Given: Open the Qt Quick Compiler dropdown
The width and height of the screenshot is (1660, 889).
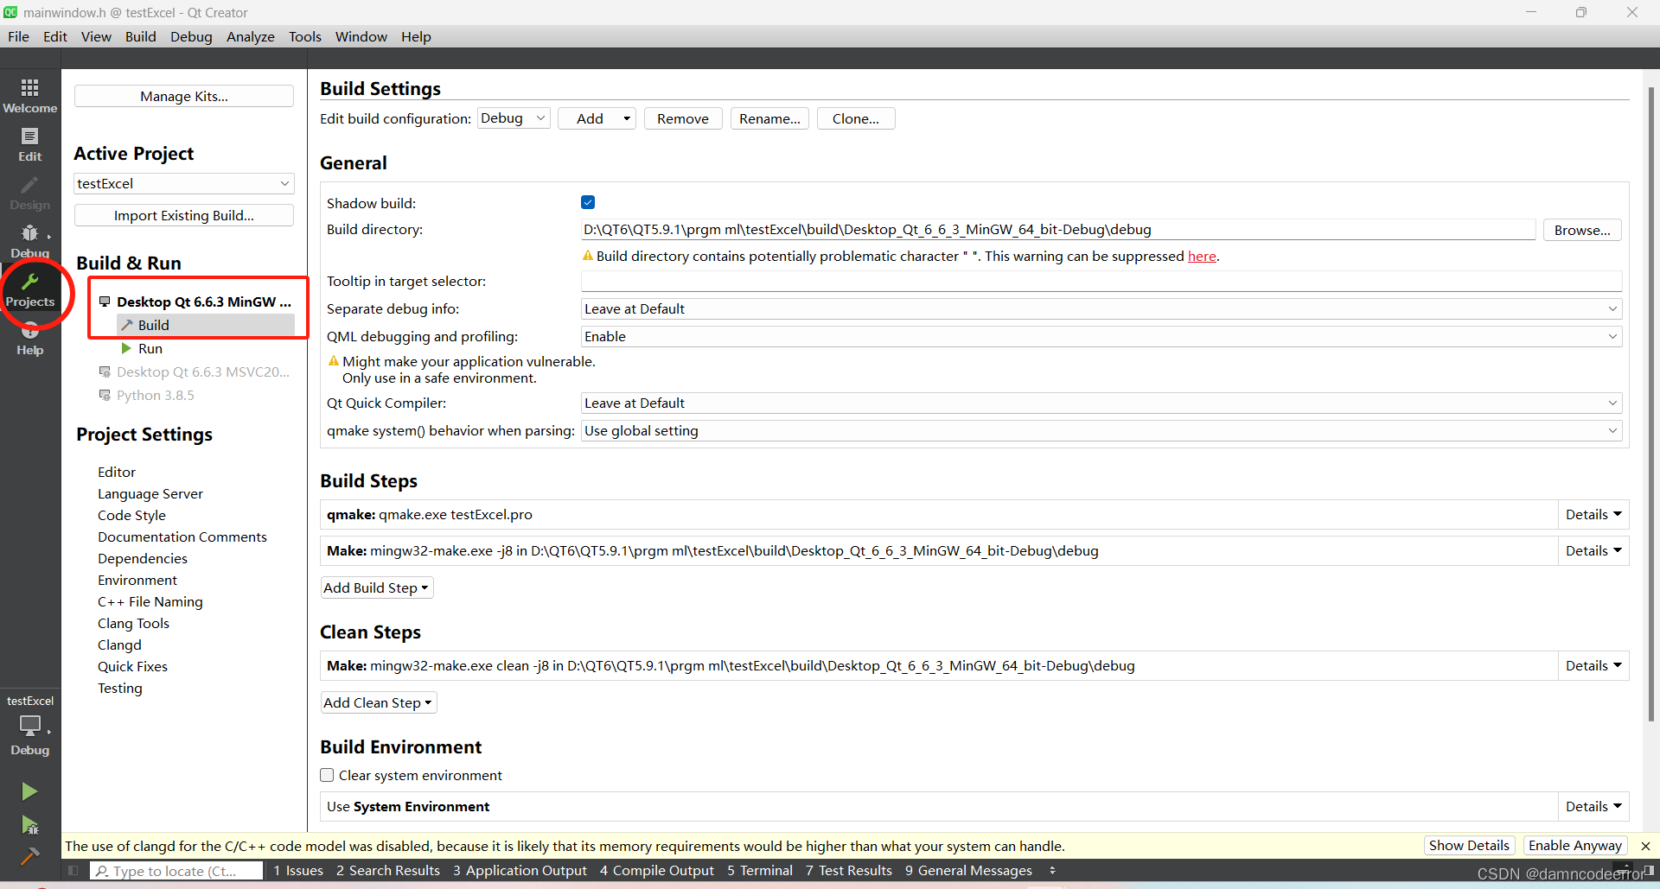Looking at the screenshot, I should point(1101,403).
